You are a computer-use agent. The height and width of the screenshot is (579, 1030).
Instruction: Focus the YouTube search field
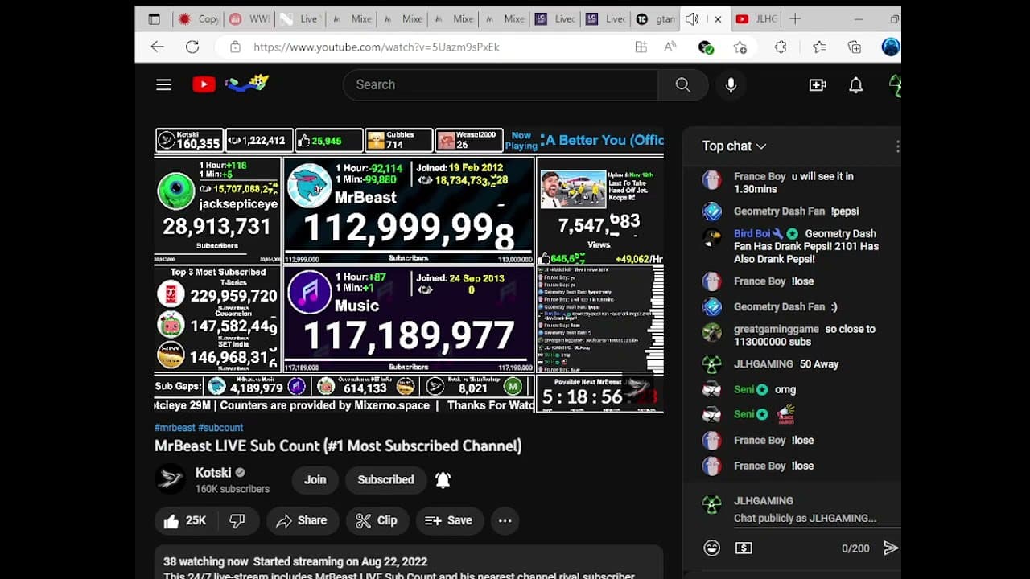click(501, 84)
